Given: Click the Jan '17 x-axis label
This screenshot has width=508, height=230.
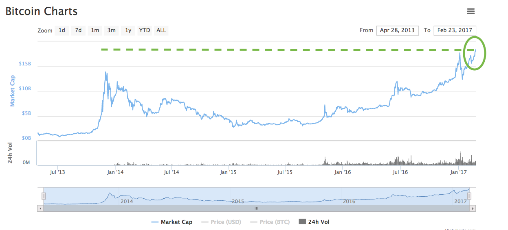Looking at the screenshot, I should click(x=458, y=172).
